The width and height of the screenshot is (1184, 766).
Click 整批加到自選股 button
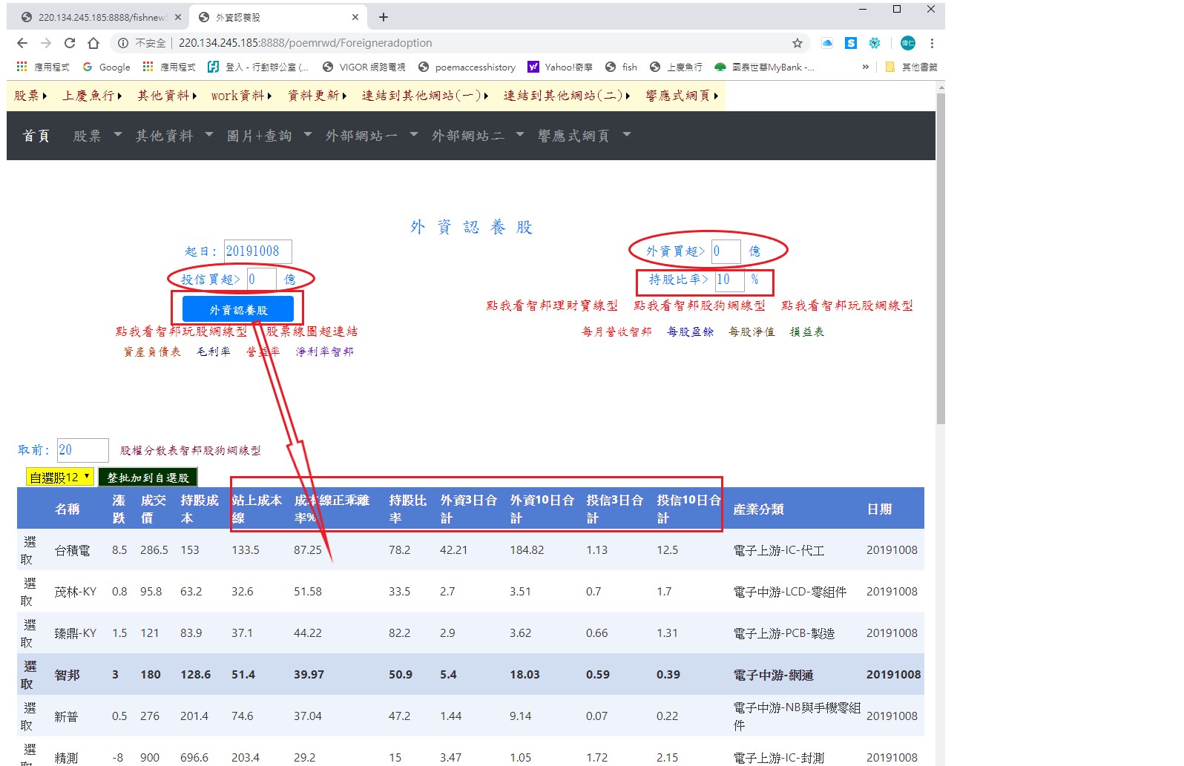pos(148,478)
